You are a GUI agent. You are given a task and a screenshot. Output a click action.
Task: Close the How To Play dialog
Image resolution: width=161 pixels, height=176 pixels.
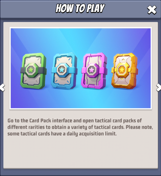(x=152, y=10)
